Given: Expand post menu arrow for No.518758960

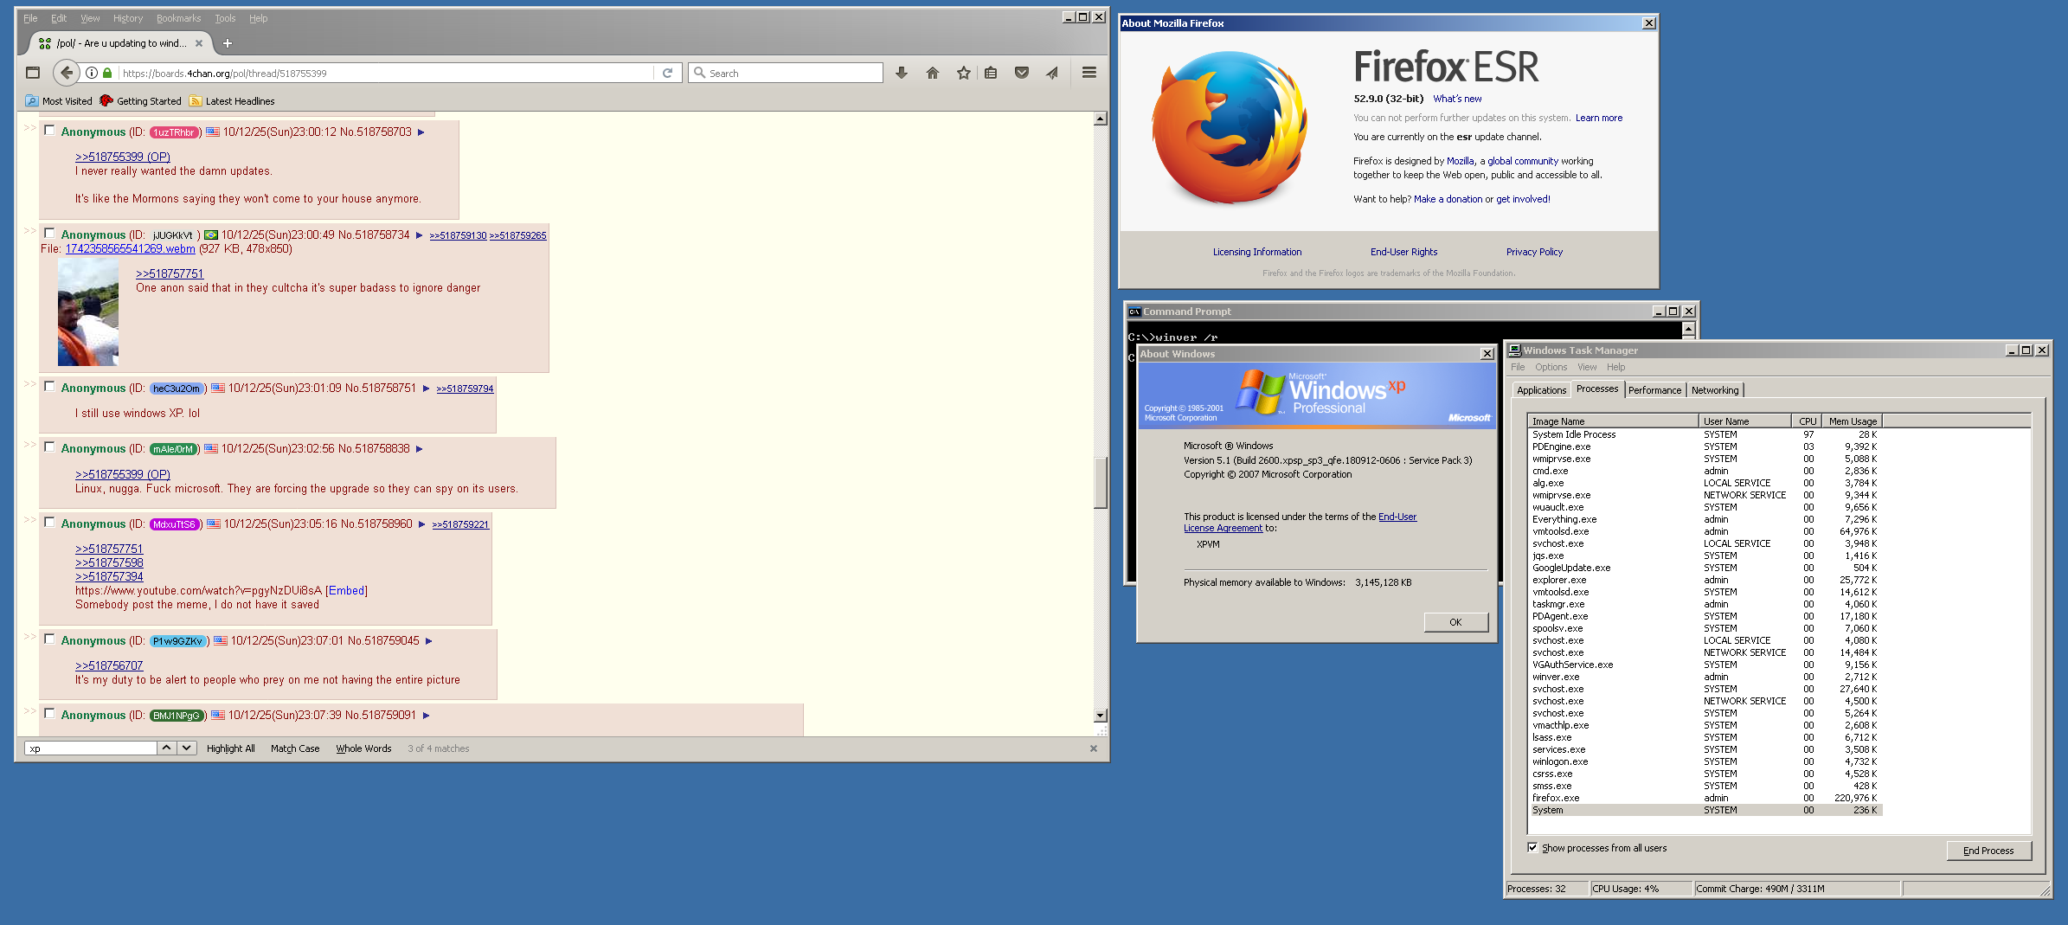Looking at the screenshot, I should [x=422, y=524].
